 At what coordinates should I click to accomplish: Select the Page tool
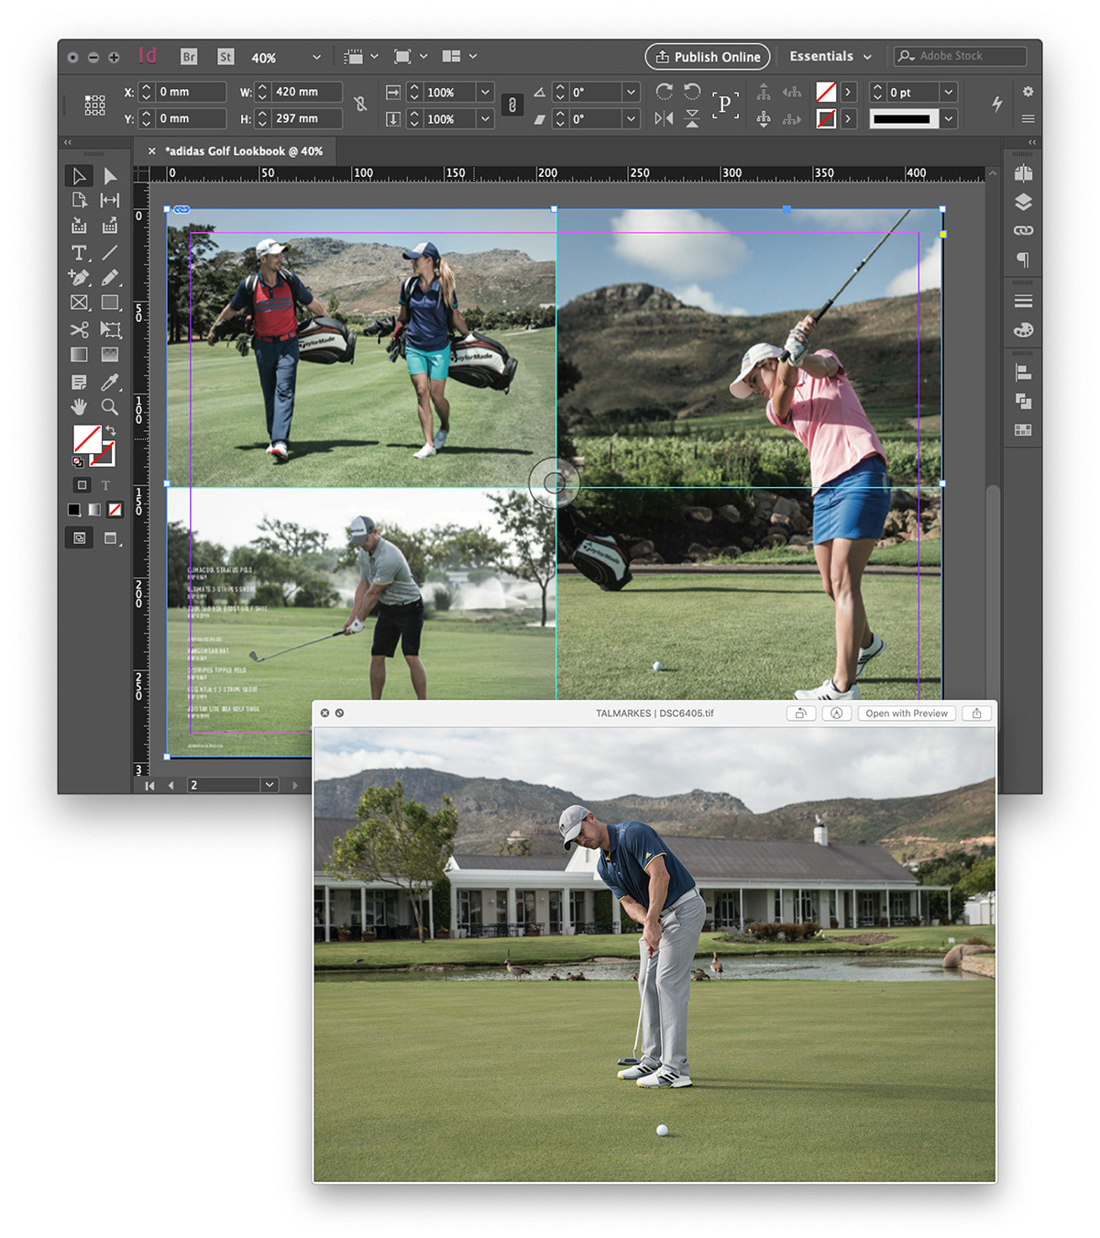80,201
